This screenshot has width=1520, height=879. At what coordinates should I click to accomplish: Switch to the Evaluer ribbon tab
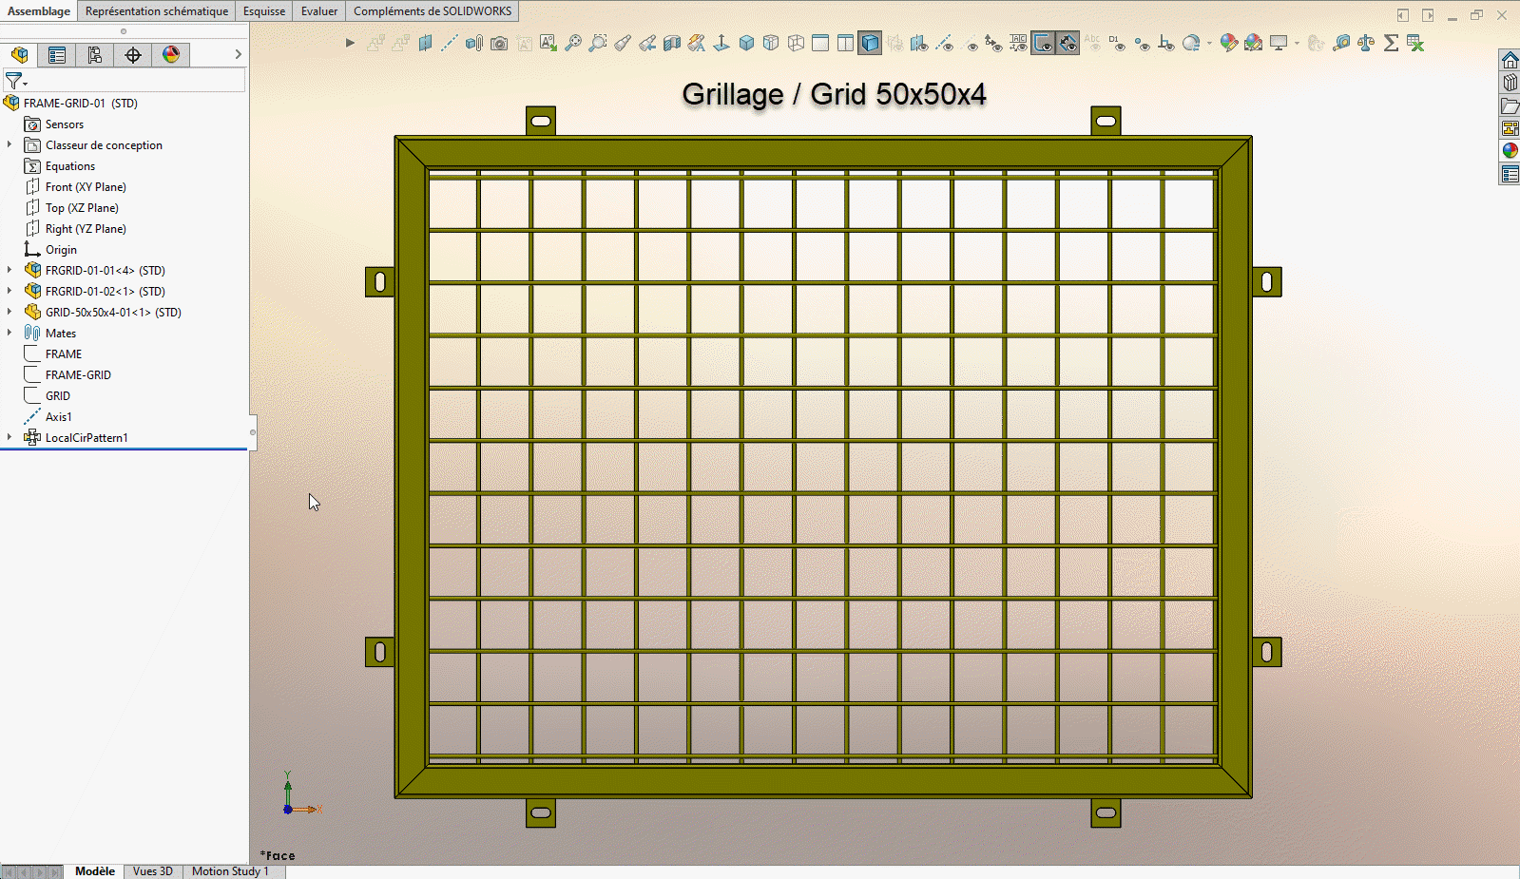(319, 11)
